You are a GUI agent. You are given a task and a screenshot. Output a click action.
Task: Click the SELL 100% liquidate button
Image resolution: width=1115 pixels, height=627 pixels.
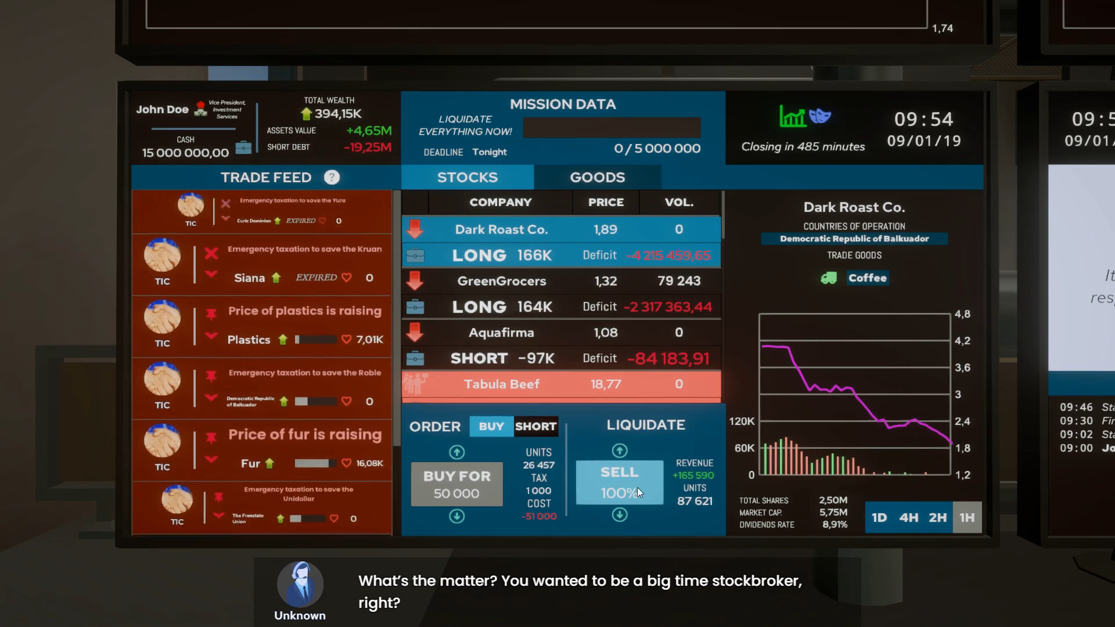pos(618,481)
